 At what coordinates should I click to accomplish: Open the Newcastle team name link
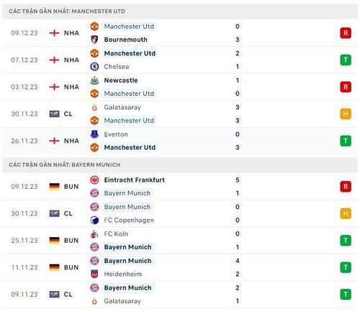[121, 81]
